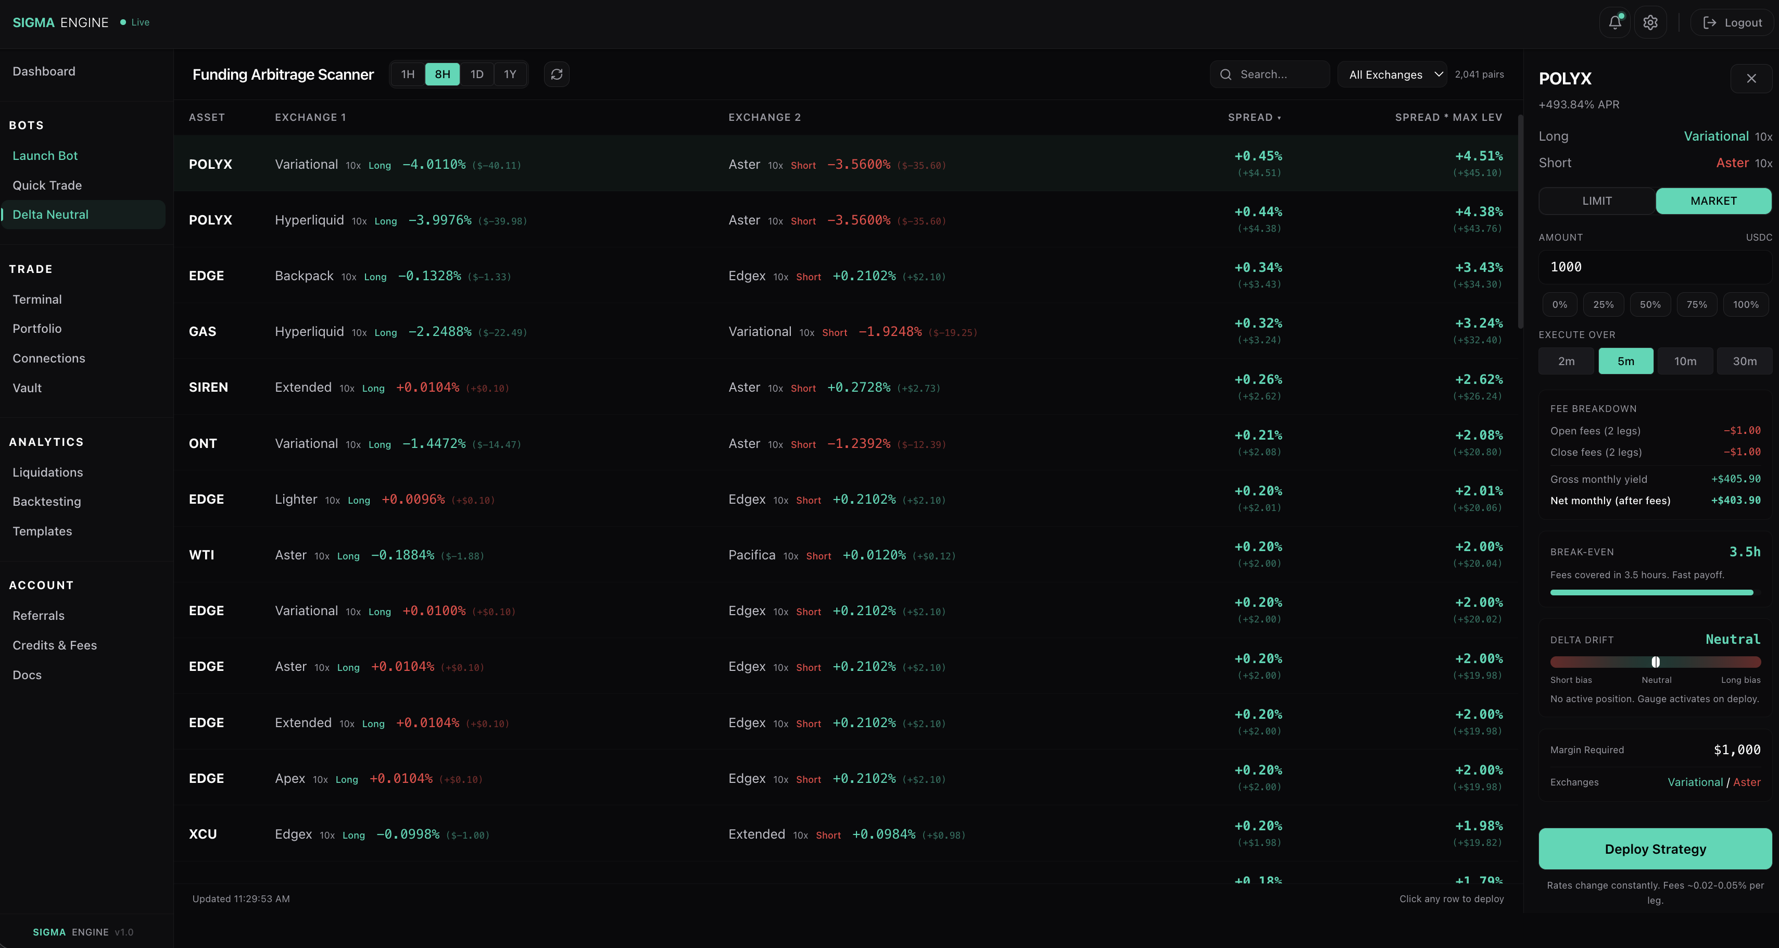Switch order type to MARKET
The width and height of the screenshot is (1779, 948).
pyautogui.click(x=1713, y=201)
